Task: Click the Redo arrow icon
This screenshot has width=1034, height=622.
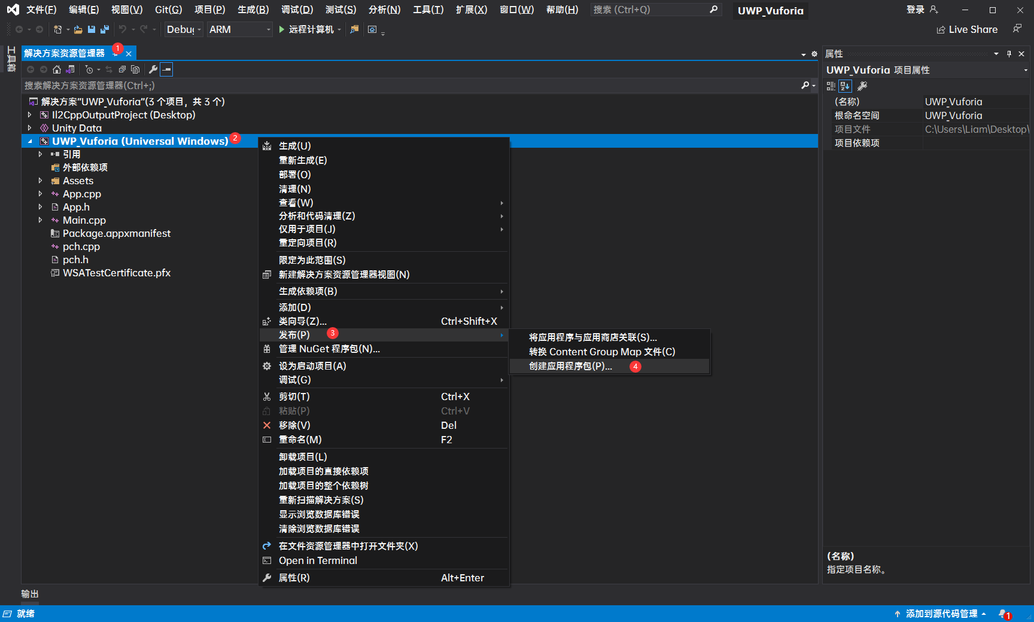Action: 144,29
